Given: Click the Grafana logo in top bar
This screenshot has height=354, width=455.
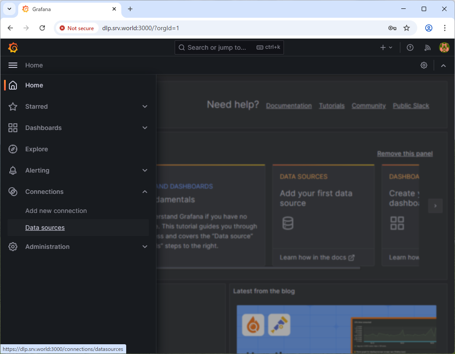Looking at the screenshot, I should click(13, 47).
